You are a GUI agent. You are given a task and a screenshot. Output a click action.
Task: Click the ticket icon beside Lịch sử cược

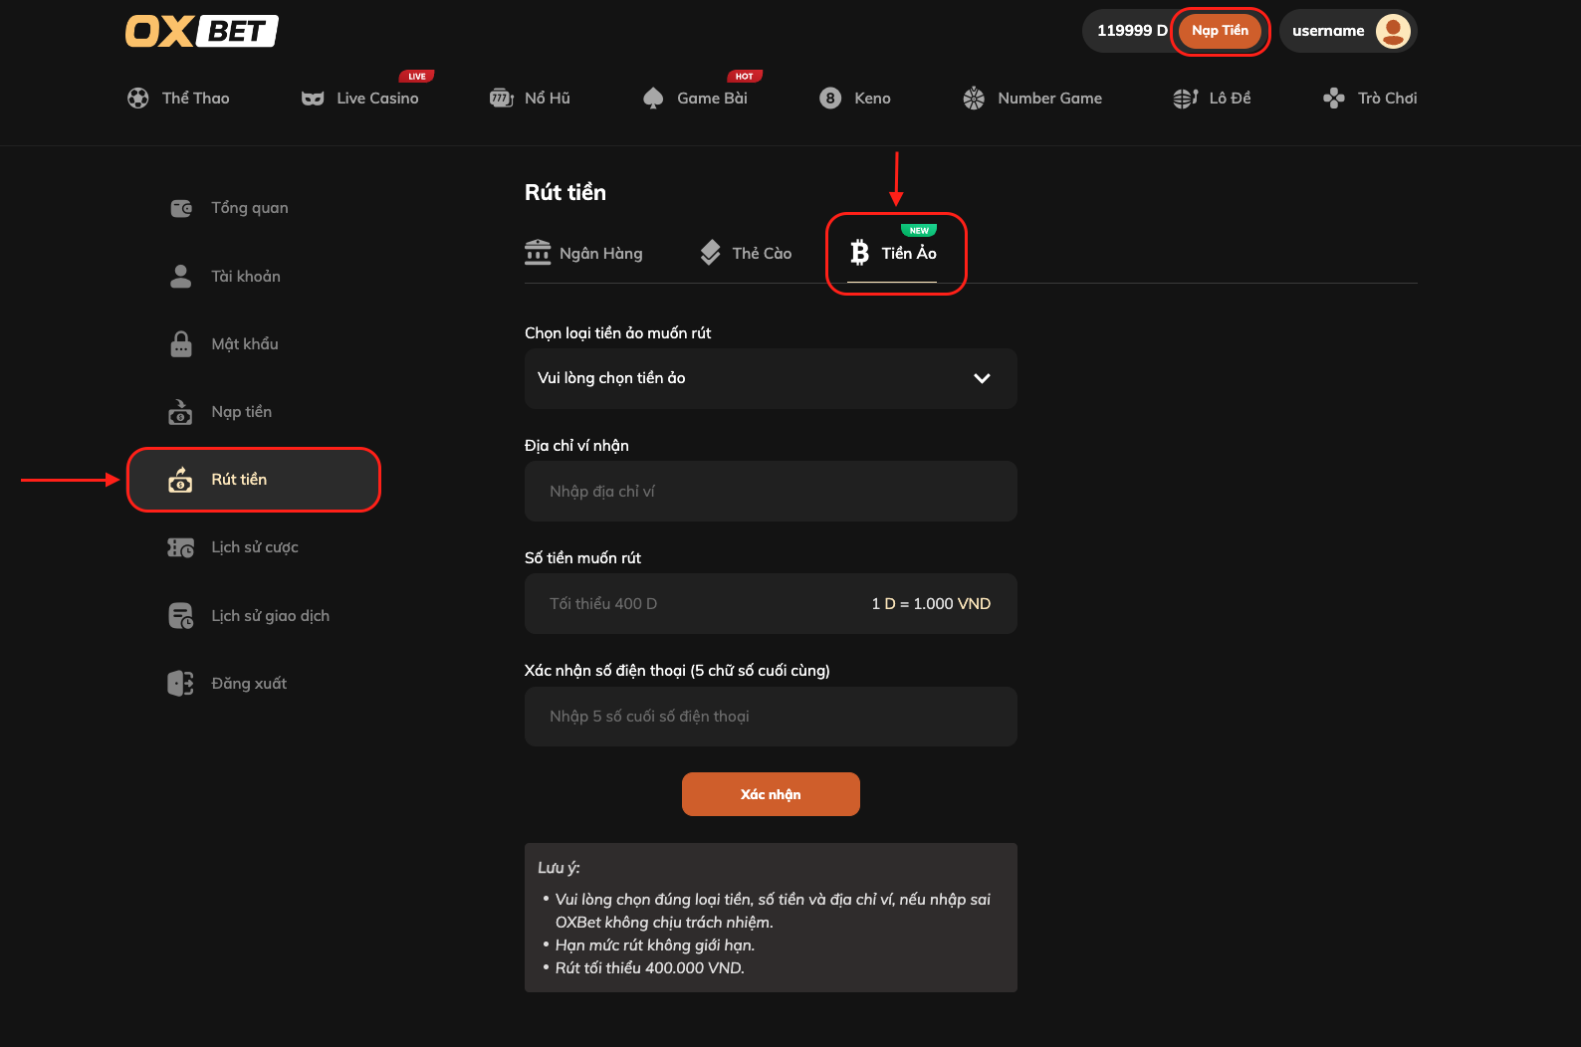click(181, 547)
